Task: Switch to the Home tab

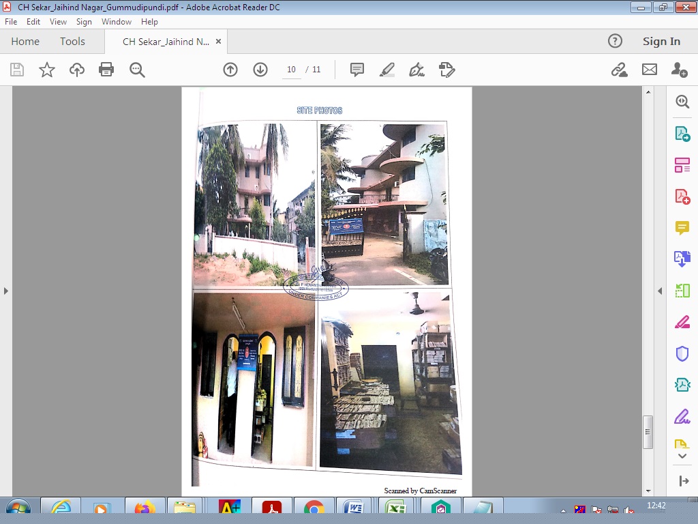Action: pyautogui.click(x=25, y=42)
